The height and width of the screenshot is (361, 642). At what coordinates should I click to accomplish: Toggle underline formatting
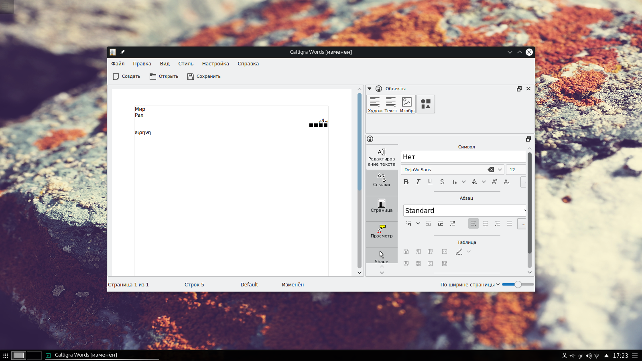(430, 182)
